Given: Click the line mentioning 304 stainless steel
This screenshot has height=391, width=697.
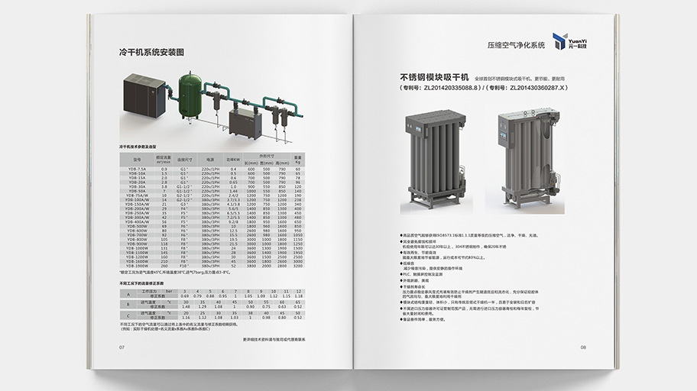Looking at the screenshot, I should pyautogui.click(x=454, y=247).
